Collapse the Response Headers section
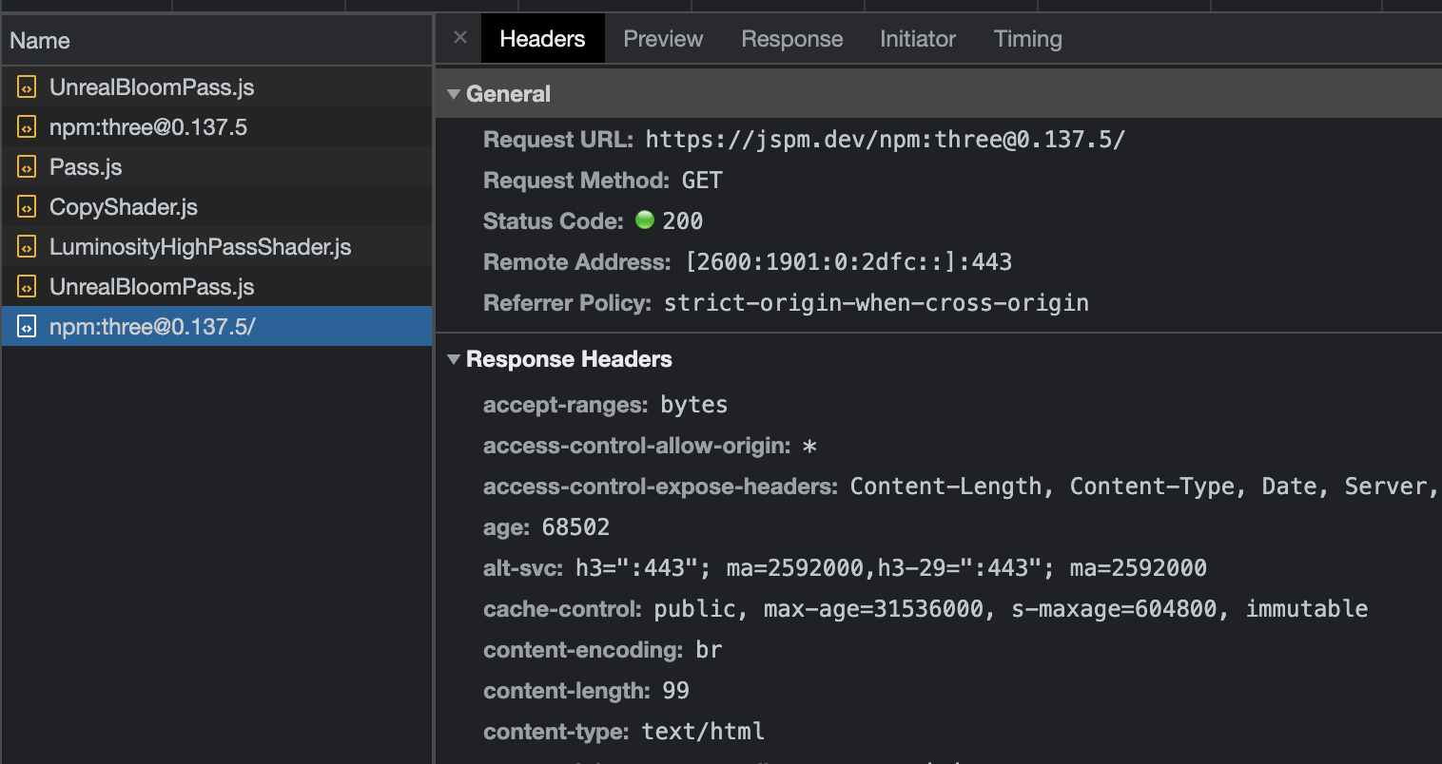 coord(454,359)
